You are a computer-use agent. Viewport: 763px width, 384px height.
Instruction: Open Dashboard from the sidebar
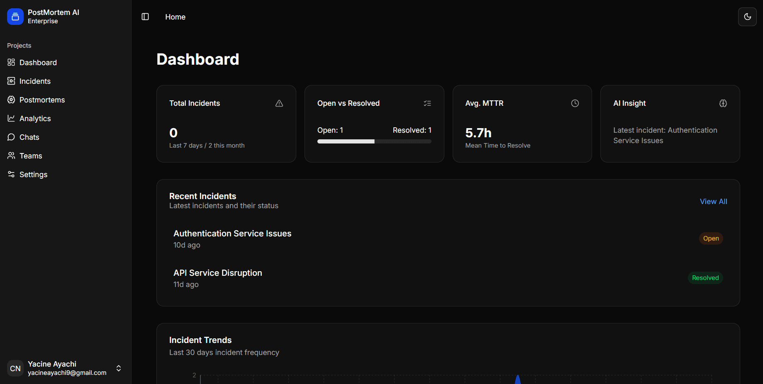38,63
